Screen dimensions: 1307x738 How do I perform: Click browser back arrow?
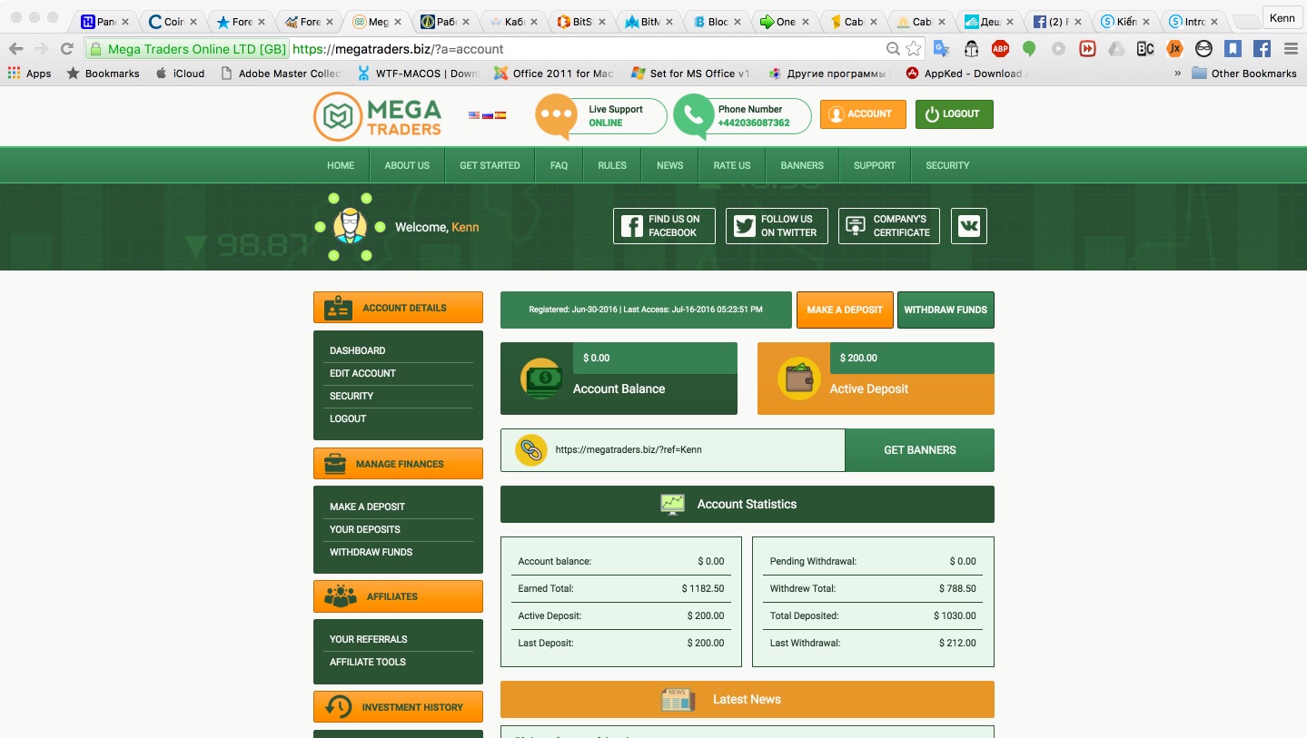coord(16,49)
